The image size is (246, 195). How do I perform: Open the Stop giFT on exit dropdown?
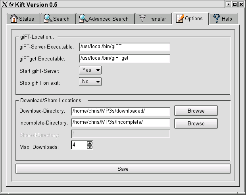90,82
